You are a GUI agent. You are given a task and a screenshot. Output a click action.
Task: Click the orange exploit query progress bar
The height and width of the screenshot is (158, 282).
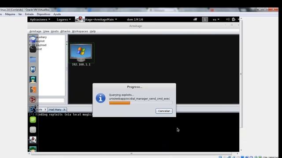tap(141, 103)
